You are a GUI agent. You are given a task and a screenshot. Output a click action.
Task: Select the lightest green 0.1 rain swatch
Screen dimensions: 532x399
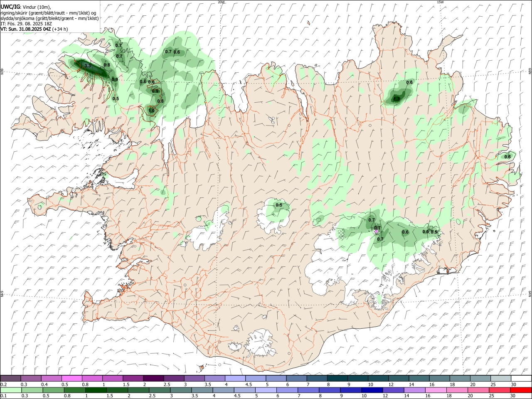(x=11, y=390)
